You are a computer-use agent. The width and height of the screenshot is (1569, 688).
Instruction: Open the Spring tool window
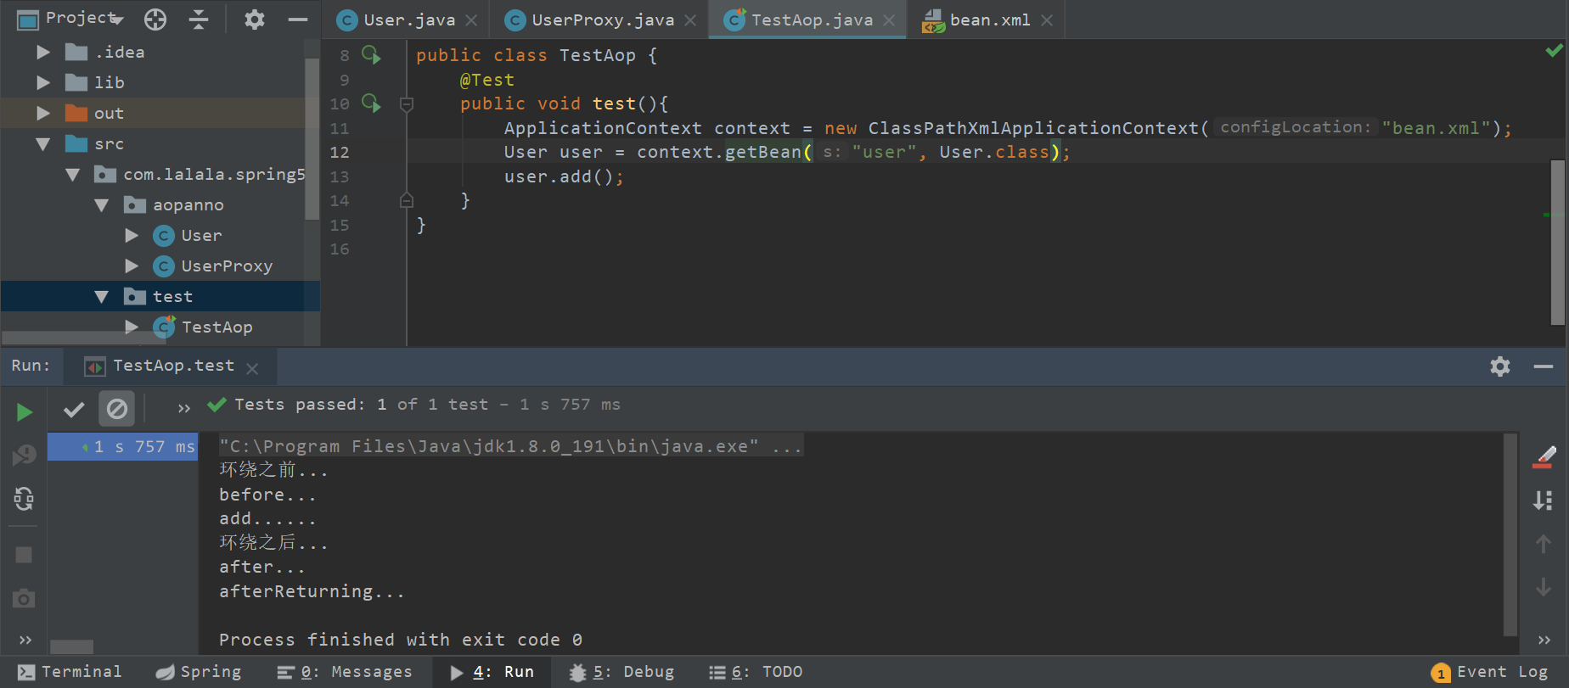(199, 672)
